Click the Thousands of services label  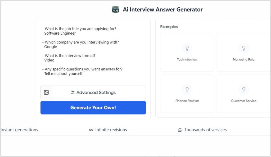(x=205, y=130)
